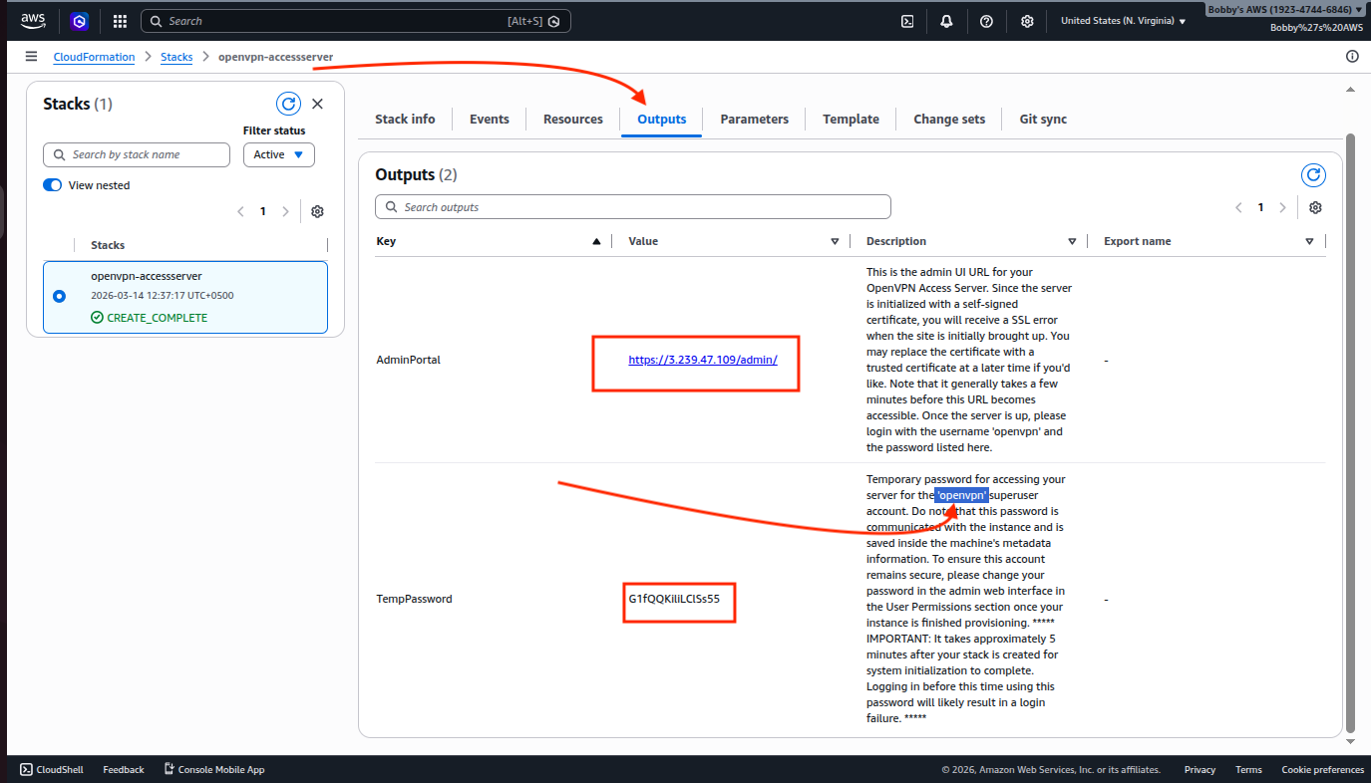The image size is (1371, 783).
Task: Open the notifications bell
Action: (946, 21)
